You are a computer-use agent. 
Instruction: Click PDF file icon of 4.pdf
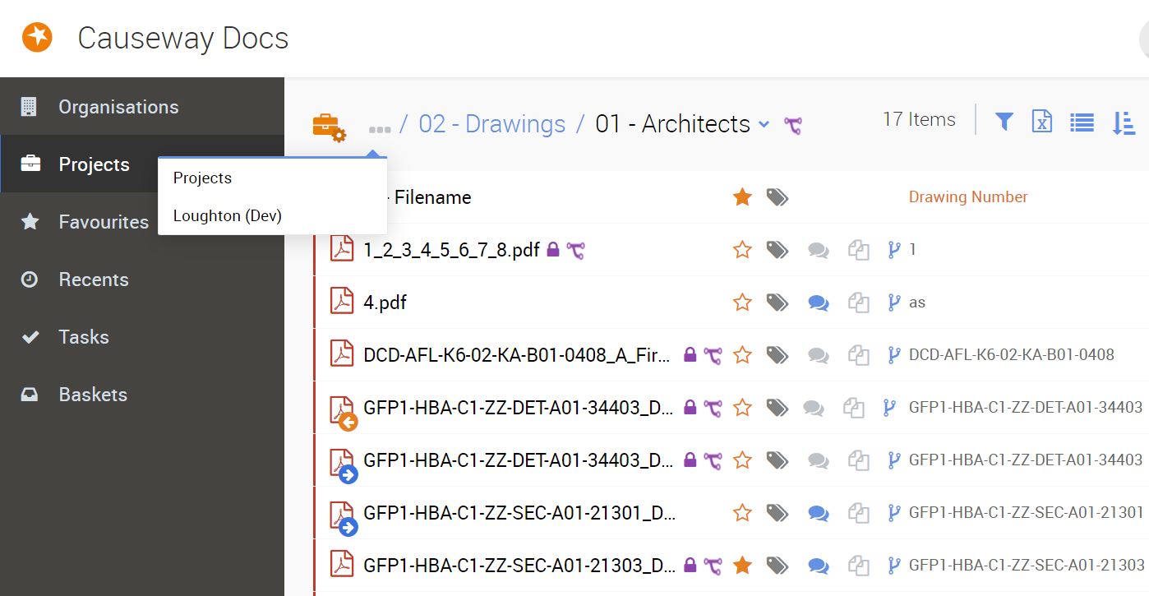point(342,301)
